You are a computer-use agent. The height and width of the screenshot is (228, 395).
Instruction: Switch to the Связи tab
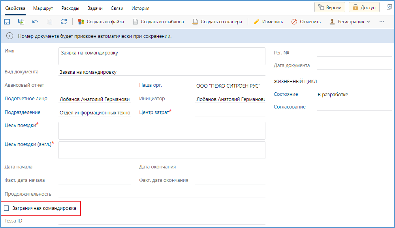117,8
